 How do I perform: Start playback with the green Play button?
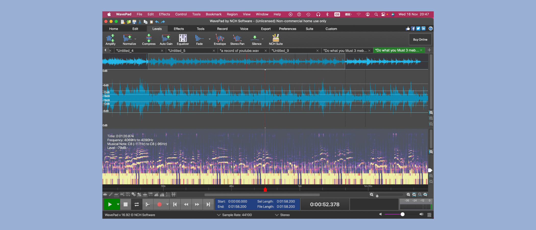pos(110,204)
